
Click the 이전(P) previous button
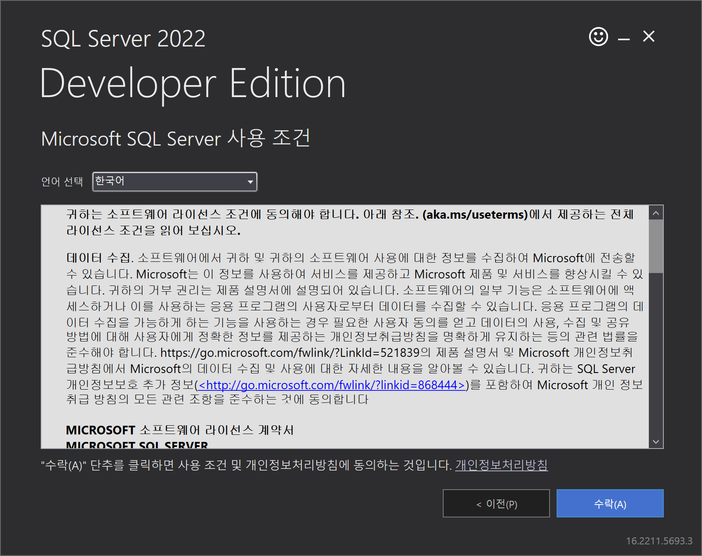(x=496, y=503)
